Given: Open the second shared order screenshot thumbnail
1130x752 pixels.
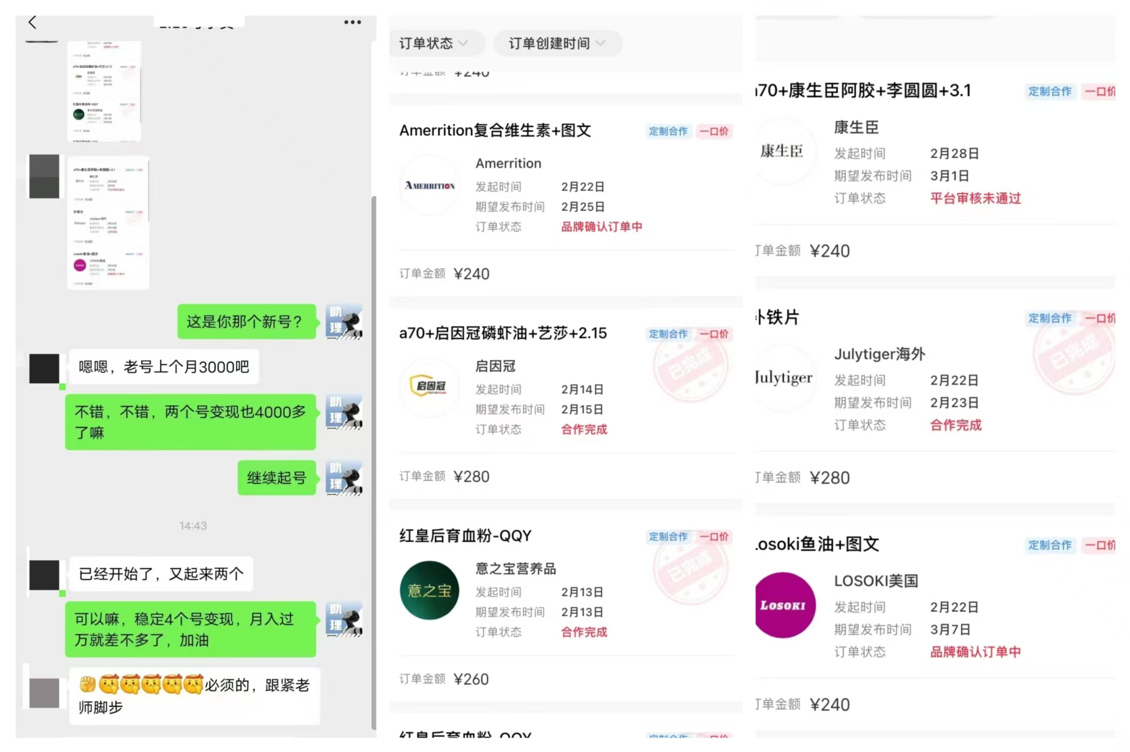Looking at the screenshot, I should pyautogui.click(x=108, y=223).
